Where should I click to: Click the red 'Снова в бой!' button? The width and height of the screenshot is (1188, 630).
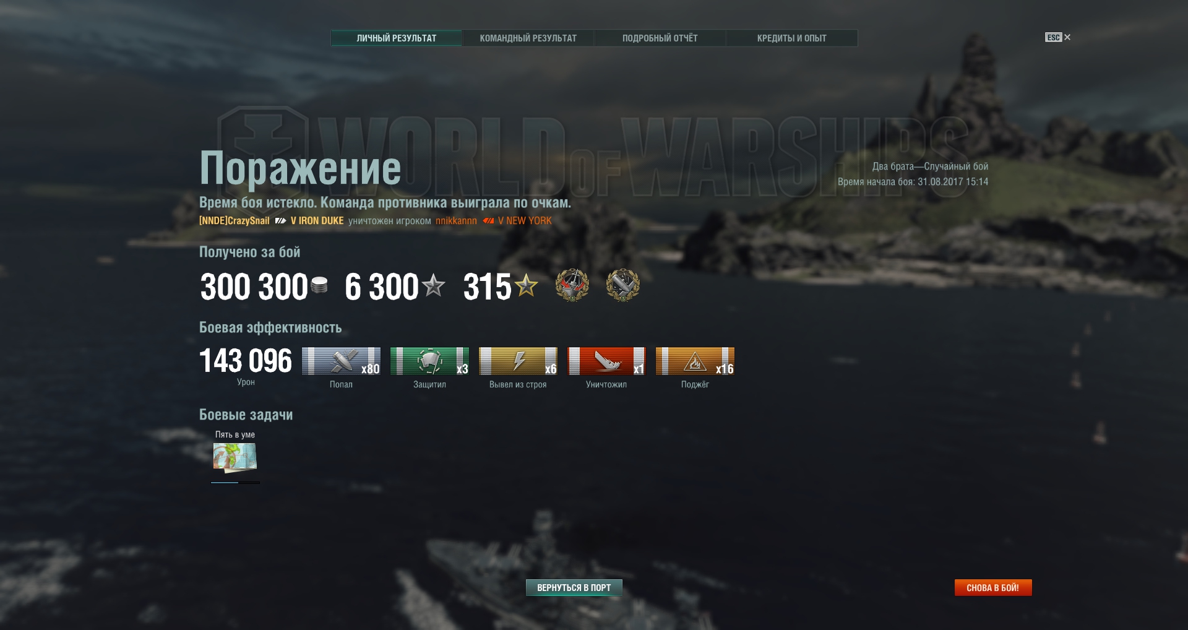(993, 588)
